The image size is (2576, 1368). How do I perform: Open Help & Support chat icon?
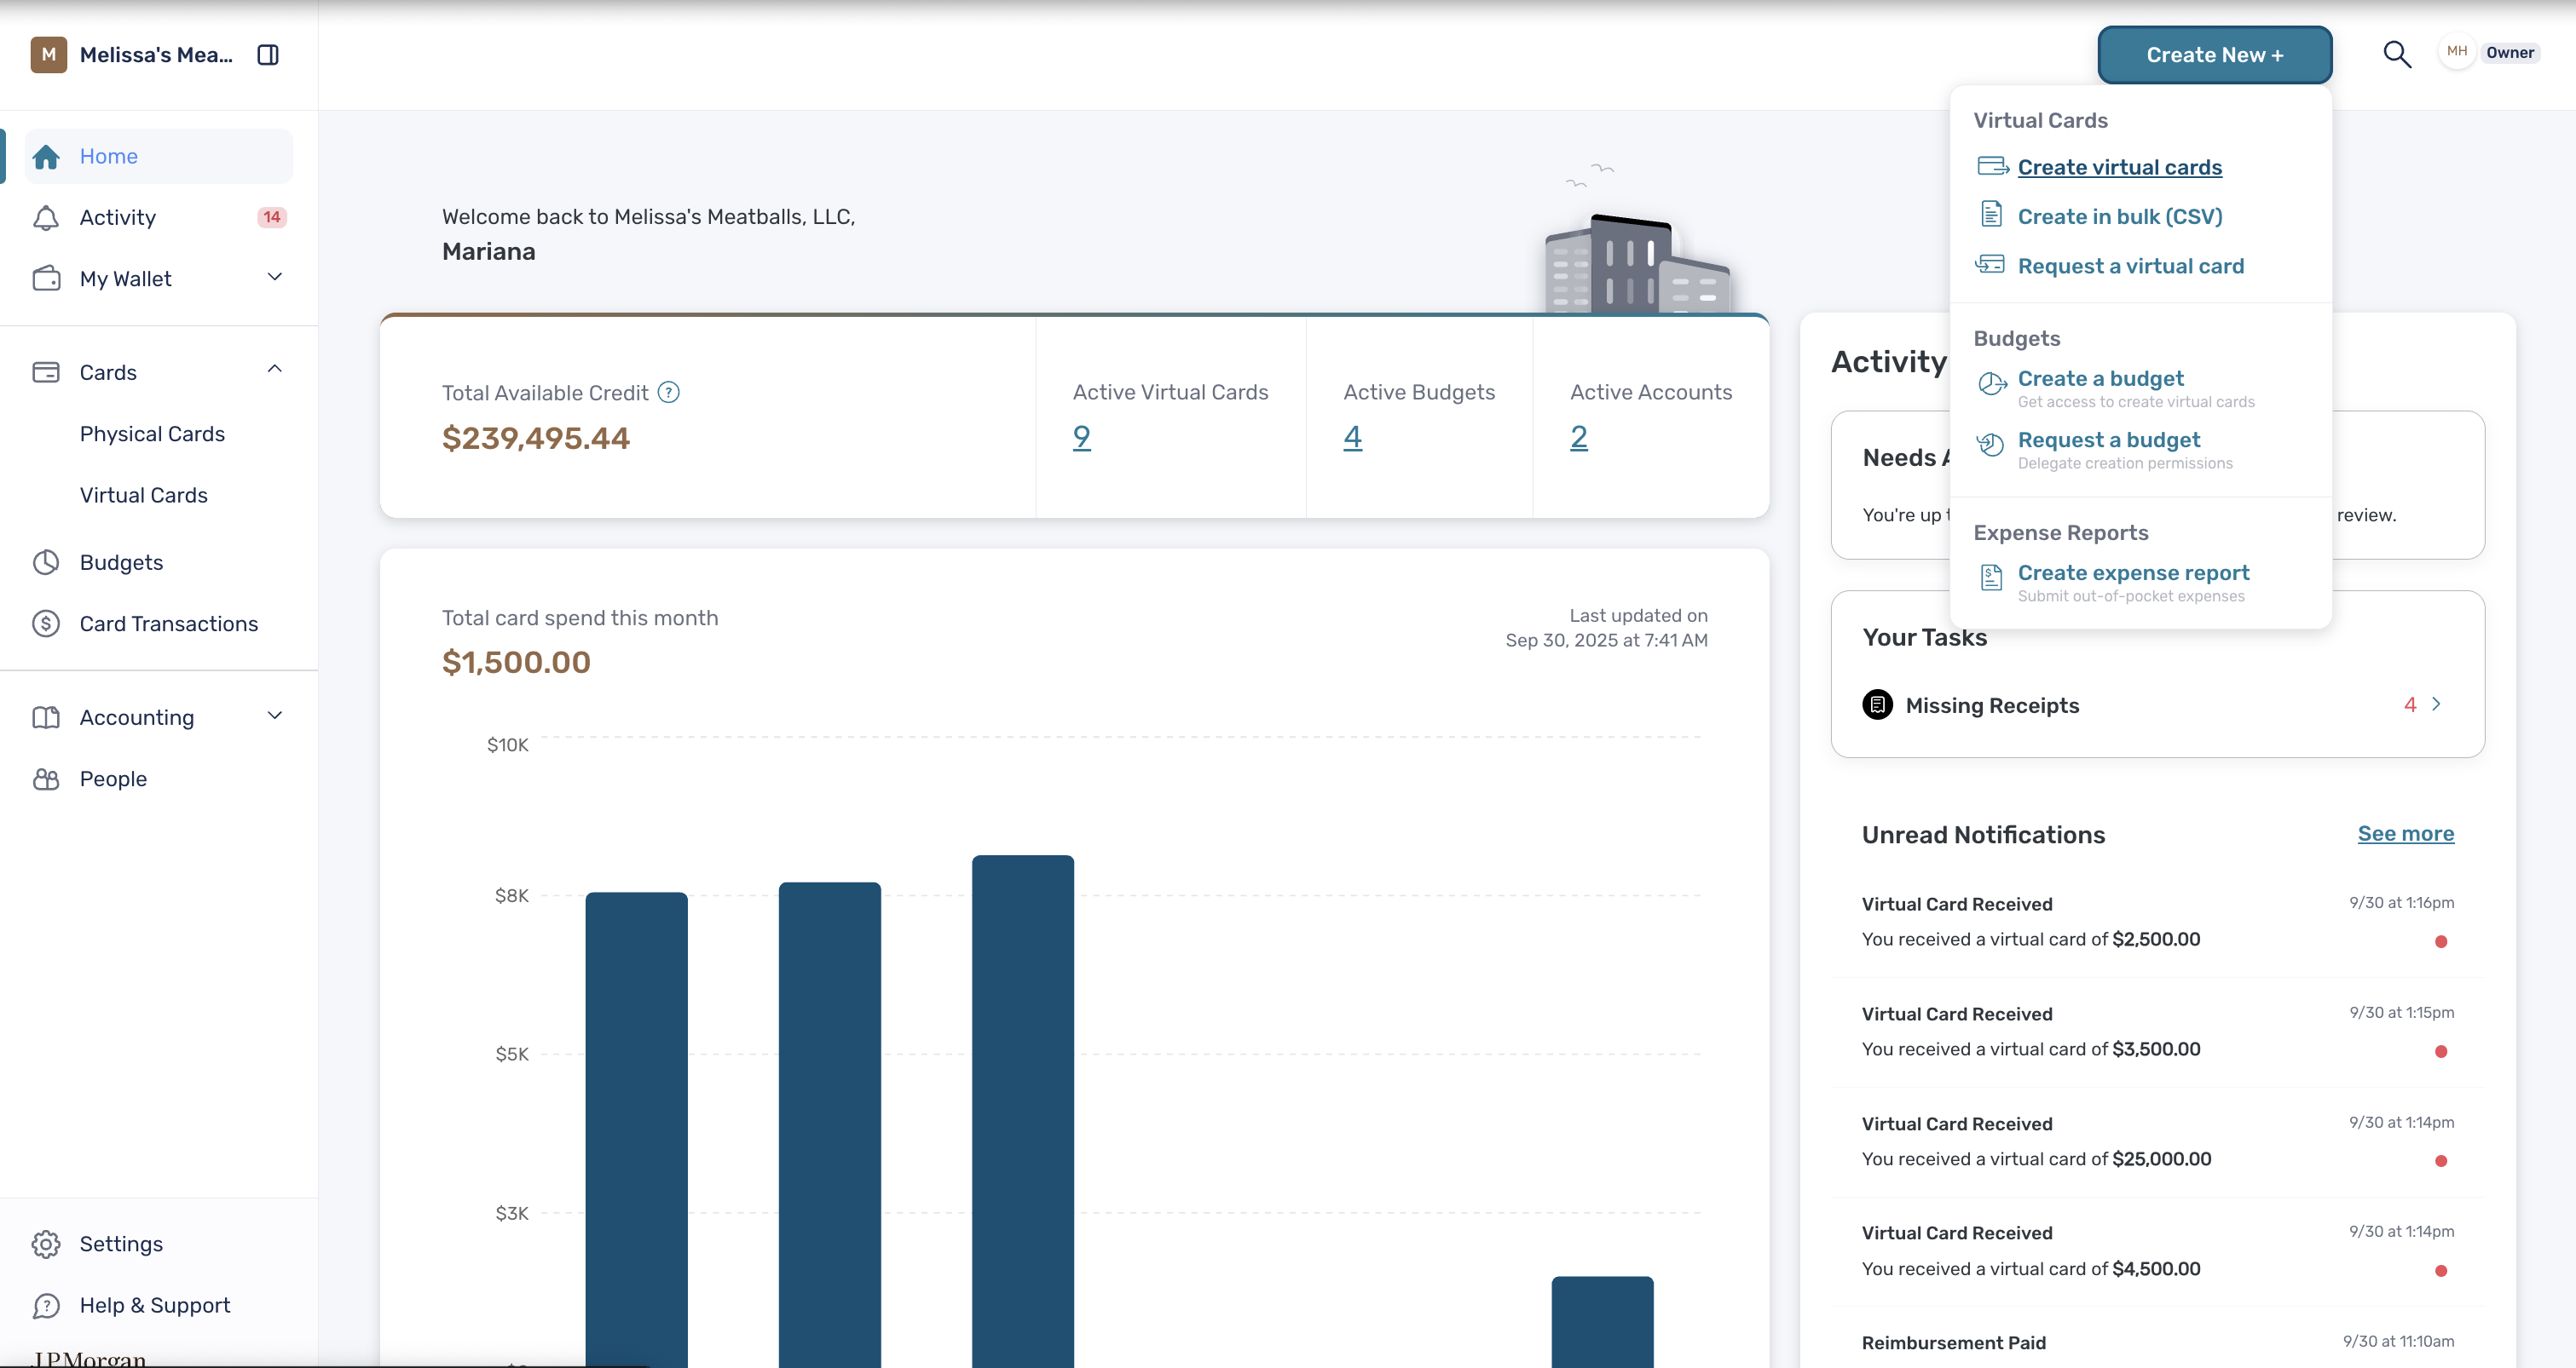[x=46, y=1305]
